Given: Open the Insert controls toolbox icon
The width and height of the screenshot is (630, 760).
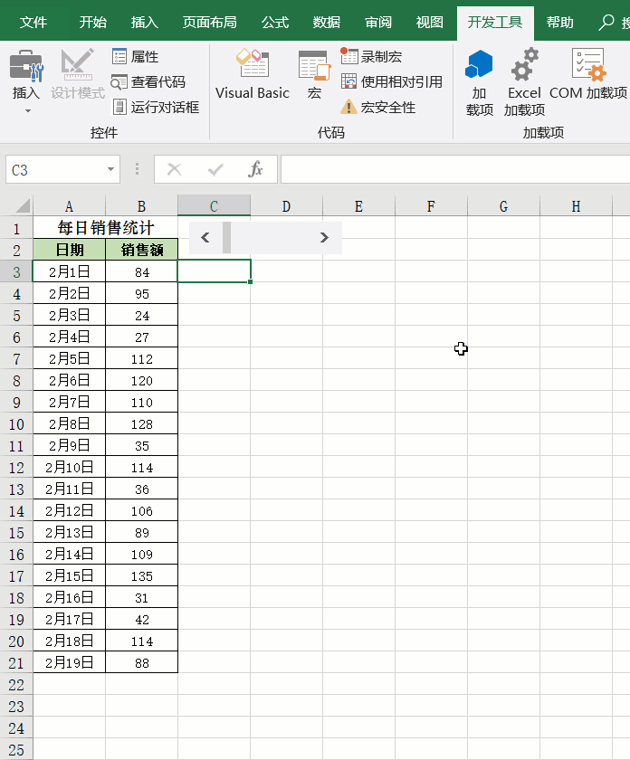Looking at the screenshot, I should click(26, 66).
